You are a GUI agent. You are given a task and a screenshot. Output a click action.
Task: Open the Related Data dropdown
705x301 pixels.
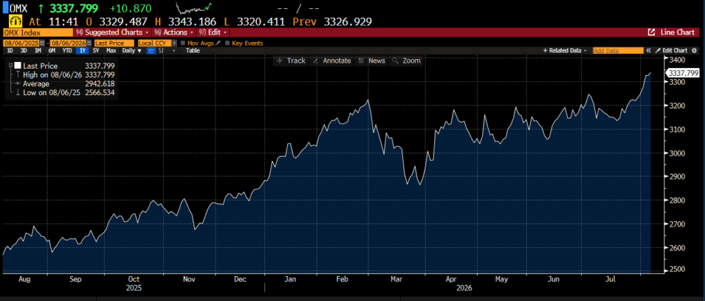tap(565, 50)
